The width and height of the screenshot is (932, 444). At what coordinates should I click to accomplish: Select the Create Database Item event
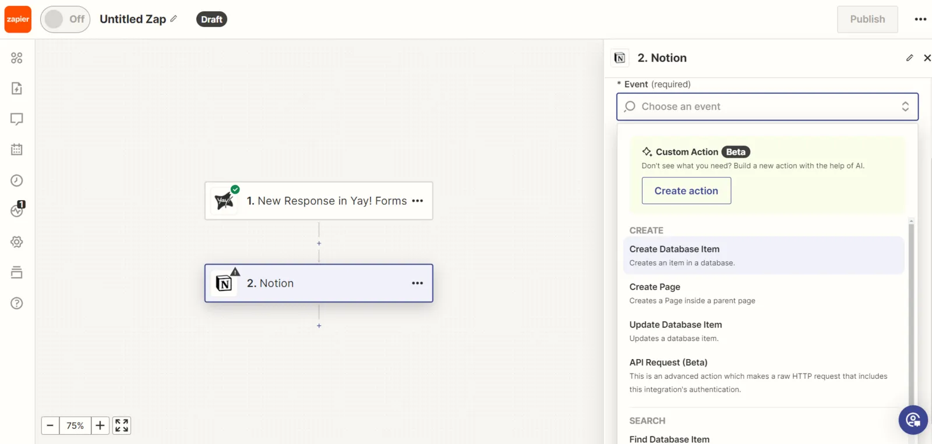[x=764, y=255]
